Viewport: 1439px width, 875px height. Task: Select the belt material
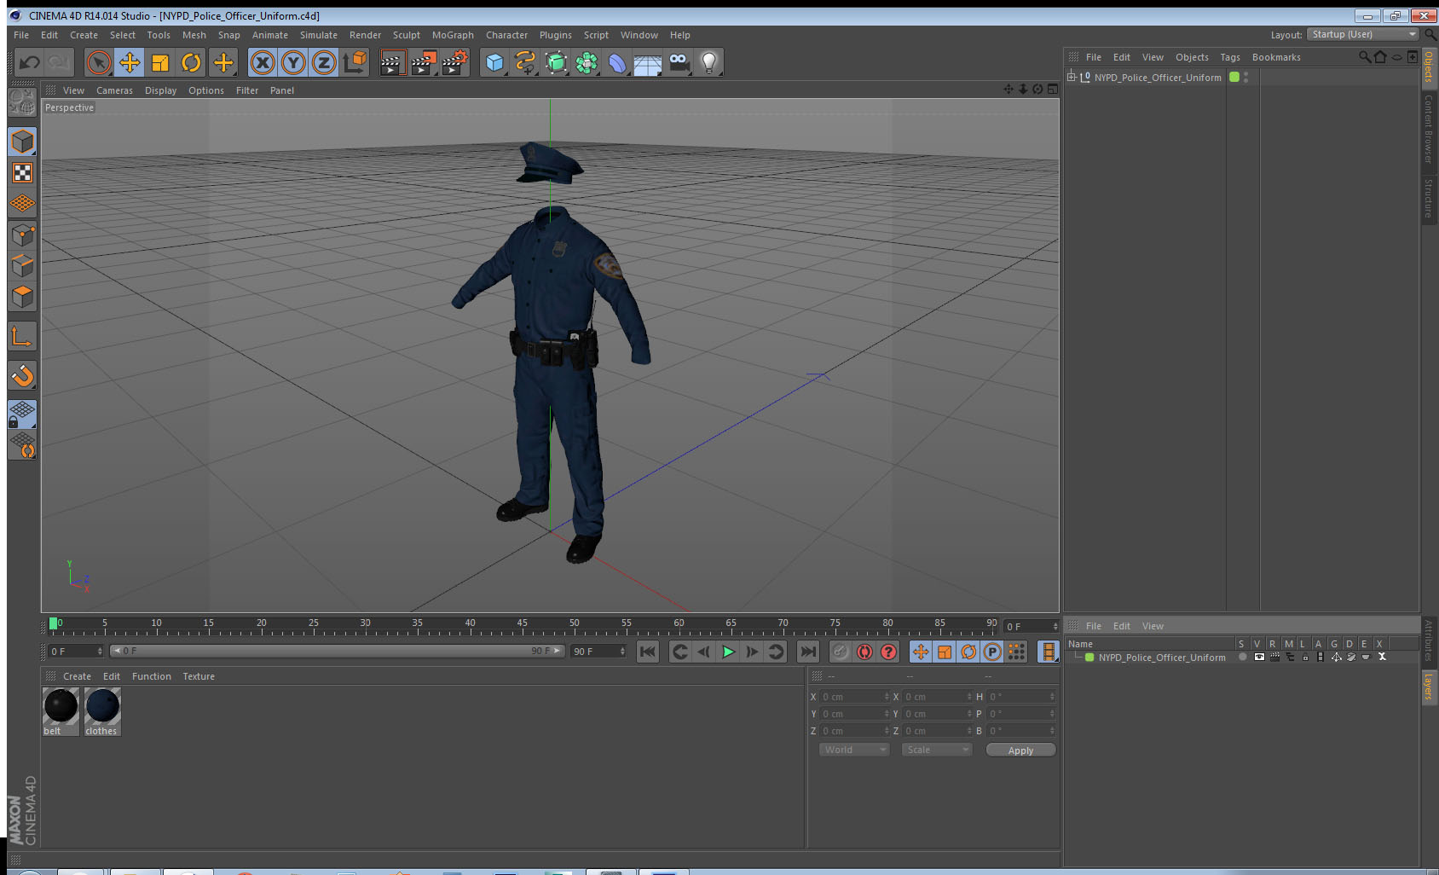click(x=61, y=711)
